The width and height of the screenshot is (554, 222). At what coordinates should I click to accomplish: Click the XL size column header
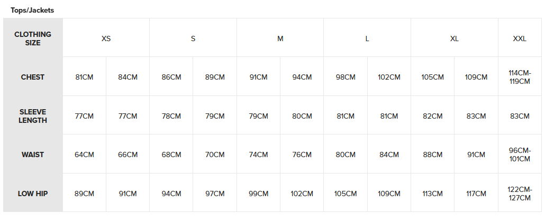click(454, 38)
